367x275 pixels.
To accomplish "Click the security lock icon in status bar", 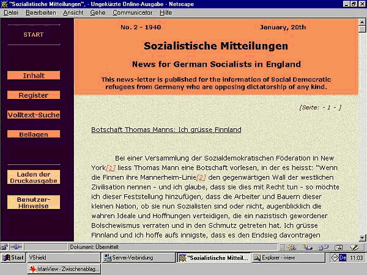I will tap(4, 247).
